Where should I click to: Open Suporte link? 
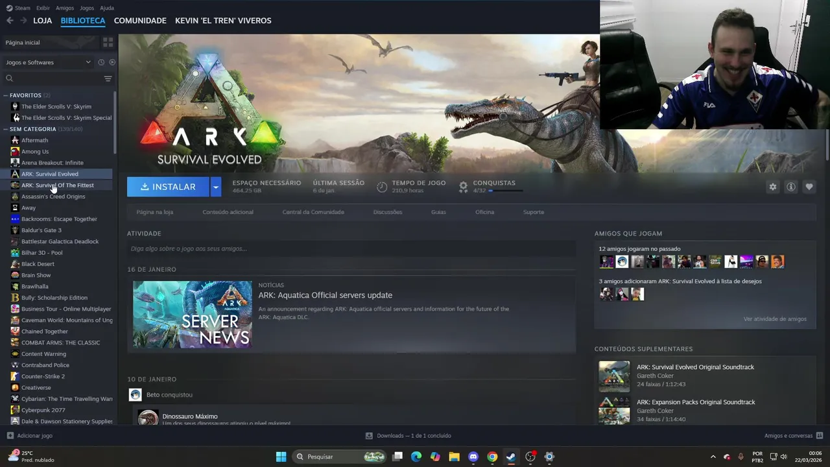point(534,212)
